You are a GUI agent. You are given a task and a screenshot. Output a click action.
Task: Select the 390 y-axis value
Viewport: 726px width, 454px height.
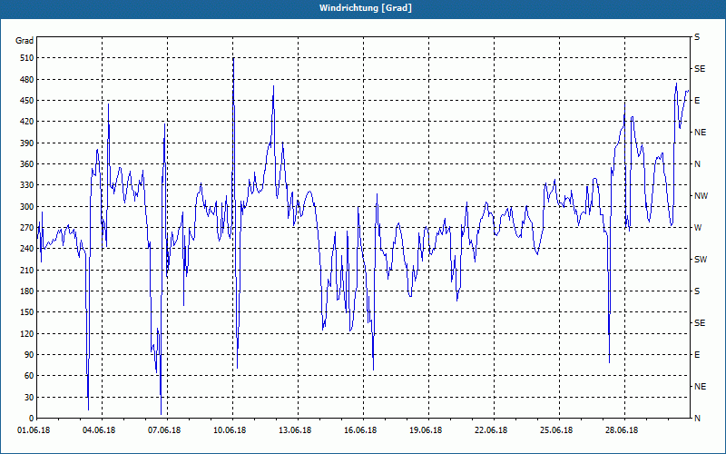click(x=27, y=143)
